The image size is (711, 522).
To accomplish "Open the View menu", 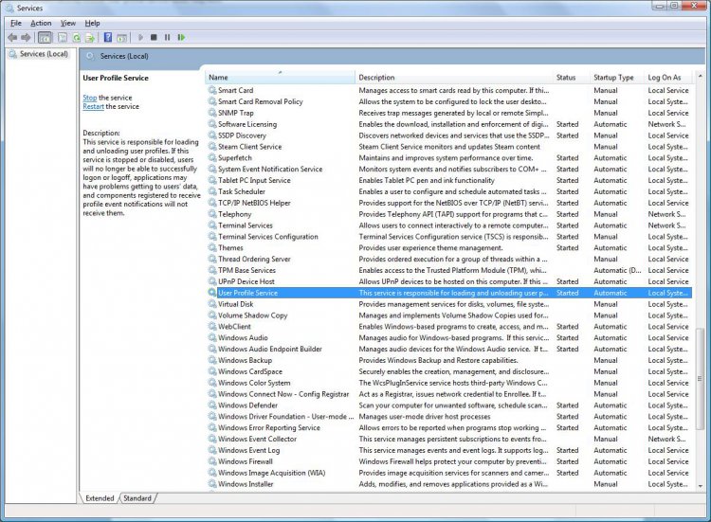I will click(x=68, y=23).
